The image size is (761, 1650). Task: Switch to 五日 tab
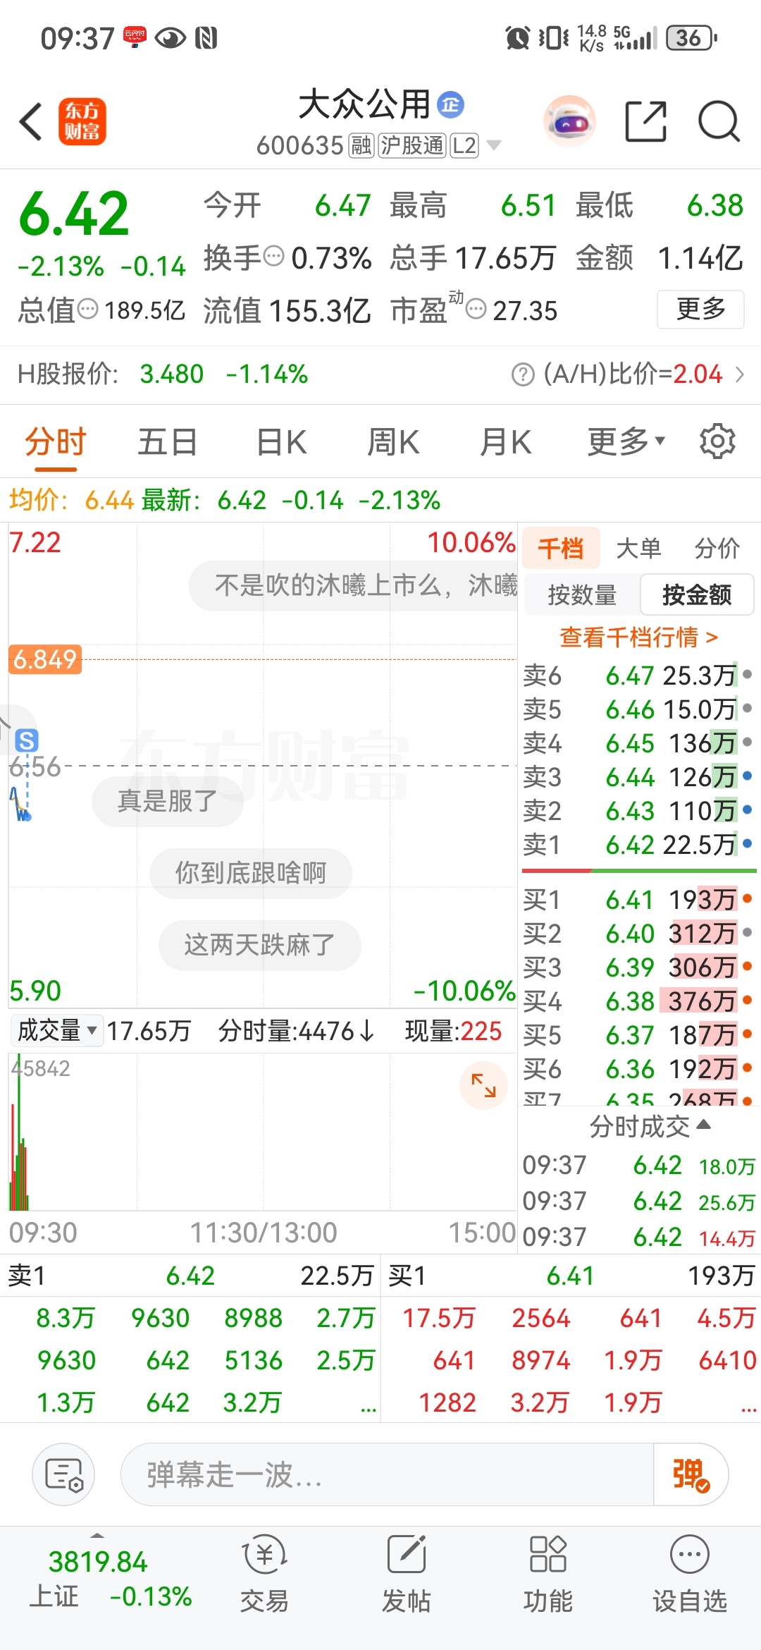[167, 442]
